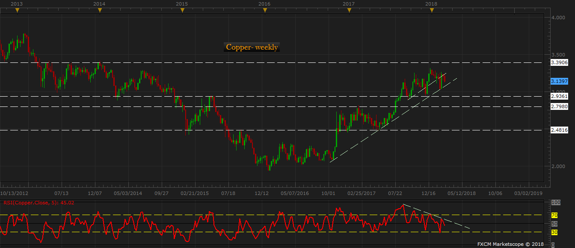Image resolution: width=575 pixels, height=248 pixels.
Task: Select the 2.4816 price level label
Action: click(x=559, y=130)
